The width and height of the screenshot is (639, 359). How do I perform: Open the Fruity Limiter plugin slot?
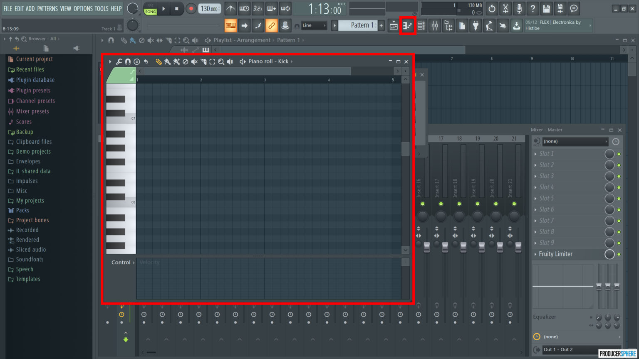pyautogui.click(x=556, y=254)
